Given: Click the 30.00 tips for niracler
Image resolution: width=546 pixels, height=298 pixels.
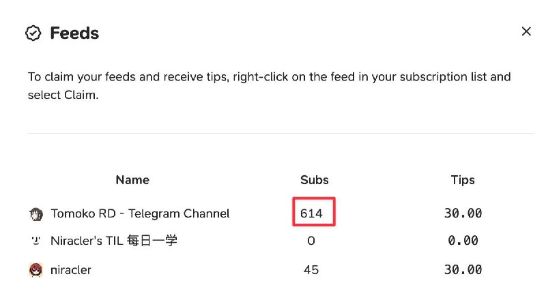Looking at the screenshot, I should point(463,270).
